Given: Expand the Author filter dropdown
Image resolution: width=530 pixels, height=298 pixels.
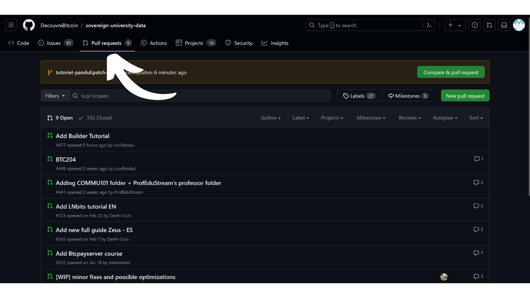Looking at the screenshot, I should pyautogui.click(x=271, y=118).
